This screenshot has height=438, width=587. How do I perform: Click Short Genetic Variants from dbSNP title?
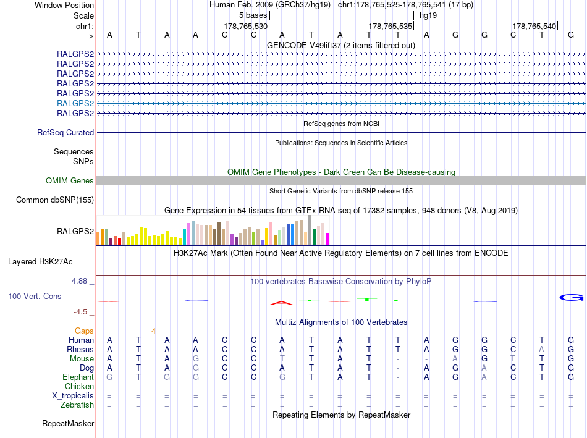[x=341, y=191]
